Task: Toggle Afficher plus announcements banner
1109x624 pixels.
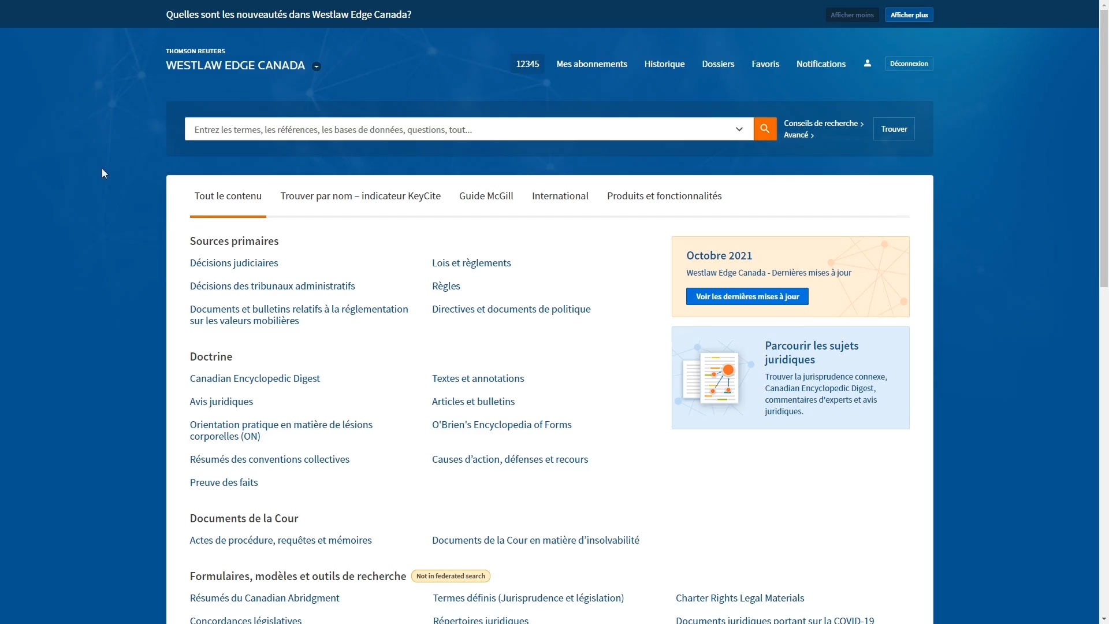Action: click(x=909, y=14)
